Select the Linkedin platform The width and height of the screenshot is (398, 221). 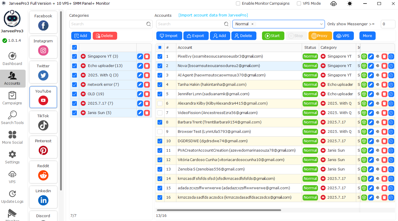(43, 197)
